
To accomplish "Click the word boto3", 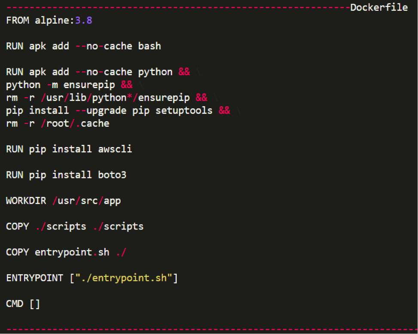I will [x=112, y=175].
